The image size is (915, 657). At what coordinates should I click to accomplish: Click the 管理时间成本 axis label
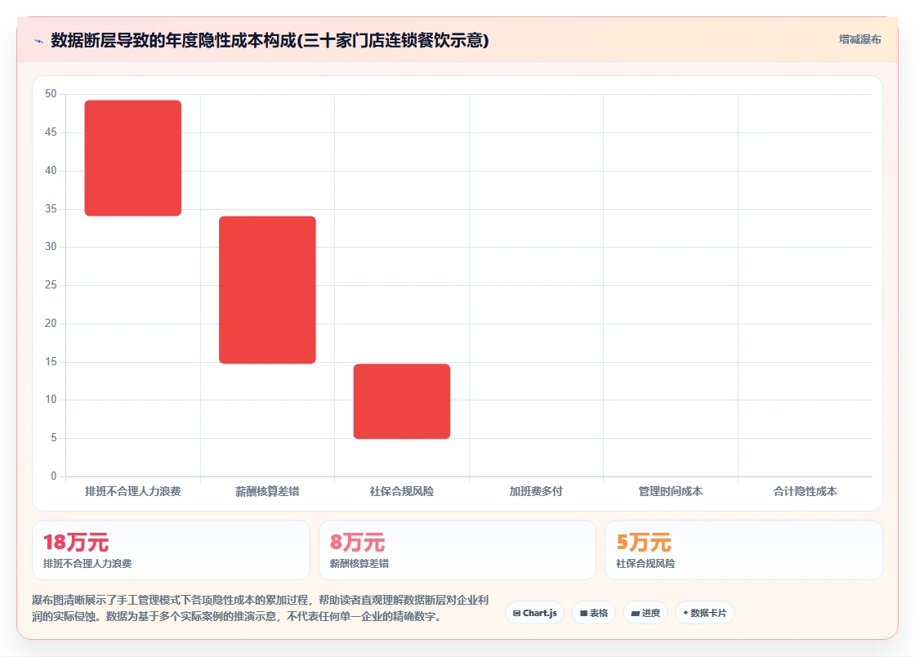coord(671,491)
